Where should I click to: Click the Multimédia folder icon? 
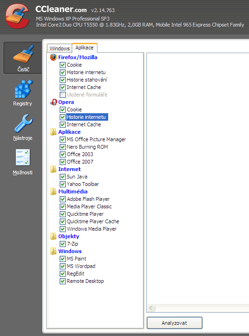click(54, 192)
